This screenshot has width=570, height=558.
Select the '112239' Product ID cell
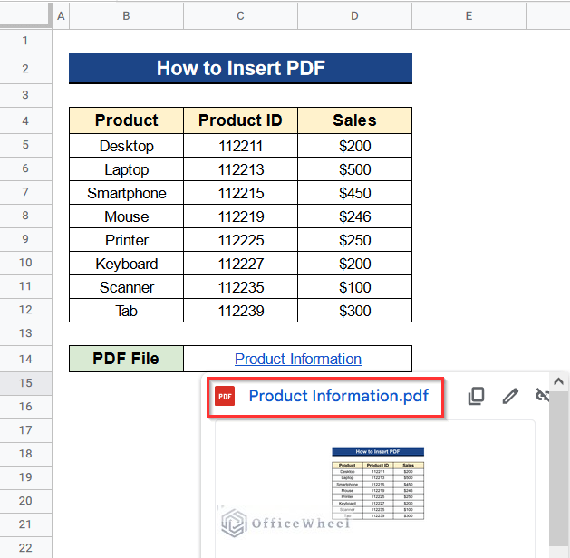(241, 311)
